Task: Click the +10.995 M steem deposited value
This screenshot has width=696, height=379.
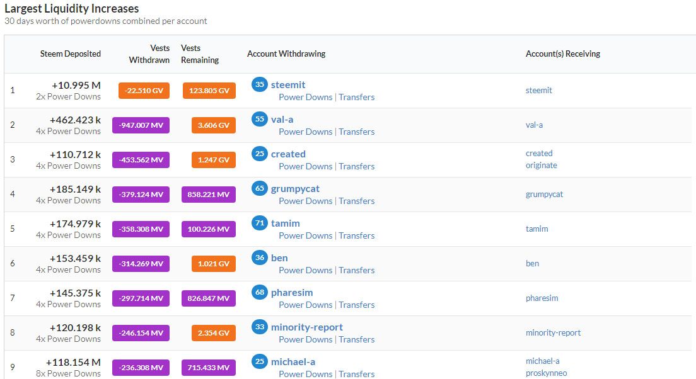Action: [76, 85]
